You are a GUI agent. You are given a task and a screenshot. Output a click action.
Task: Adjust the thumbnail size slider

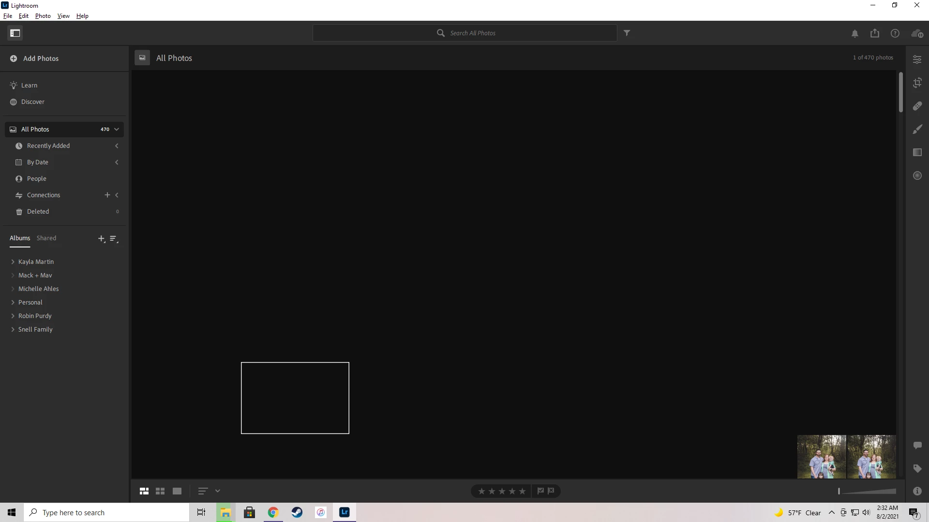(x=867, y=491)
